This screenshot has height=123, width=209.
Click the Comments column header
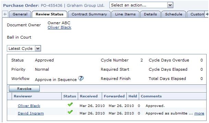click(x=151, y=96)
